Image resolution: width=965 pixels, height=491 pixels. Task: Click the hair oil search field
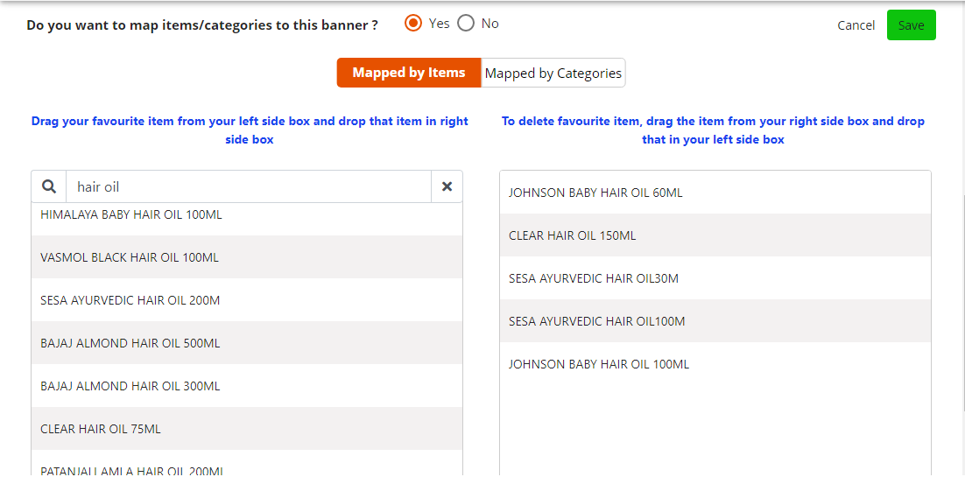249,186
